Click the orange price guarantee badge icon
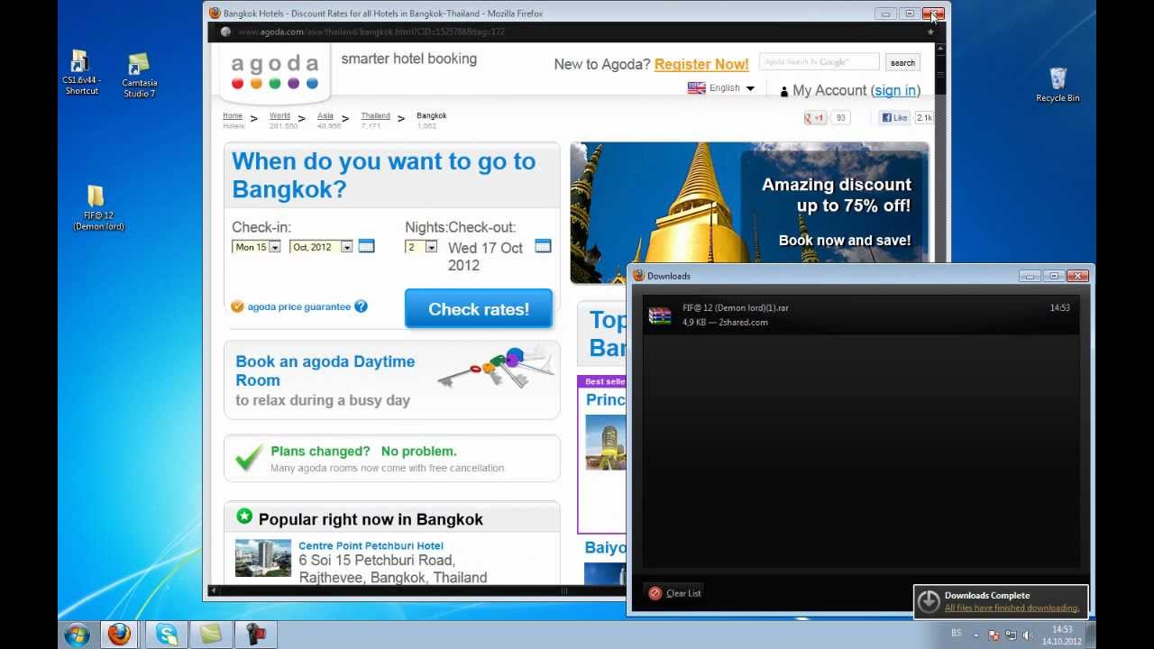Image resolution: width=1154 pixels, height=649 pixels. pos(237,306)
